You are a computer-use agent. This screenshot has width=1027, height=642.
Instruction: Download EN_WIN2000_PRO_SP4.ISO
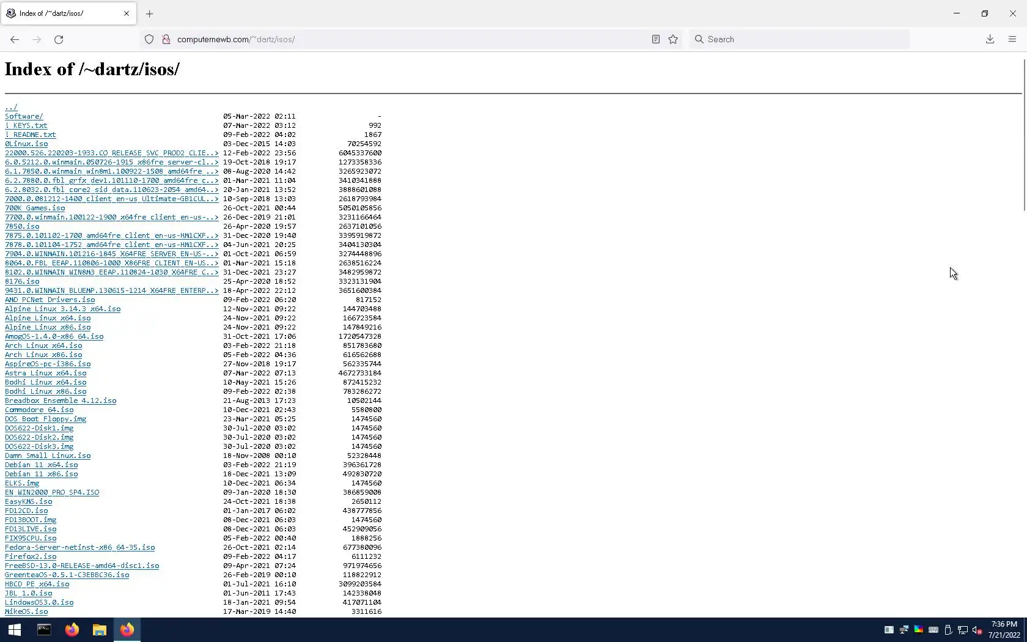click(52, 492)
